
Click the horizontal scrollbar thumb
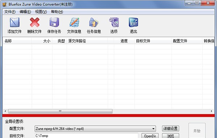60,111
